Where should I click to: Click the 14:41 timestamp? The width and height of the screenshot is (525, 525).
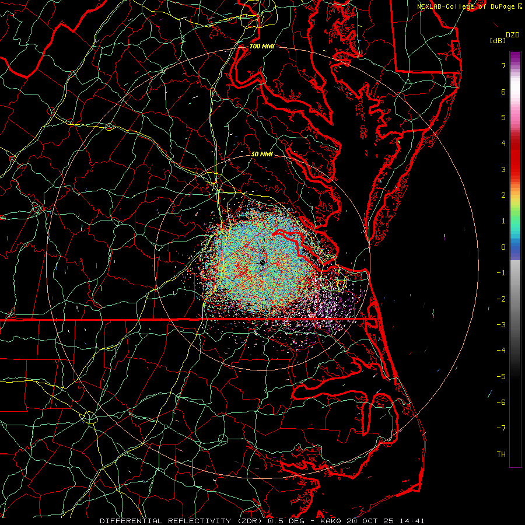coord(414,521)
